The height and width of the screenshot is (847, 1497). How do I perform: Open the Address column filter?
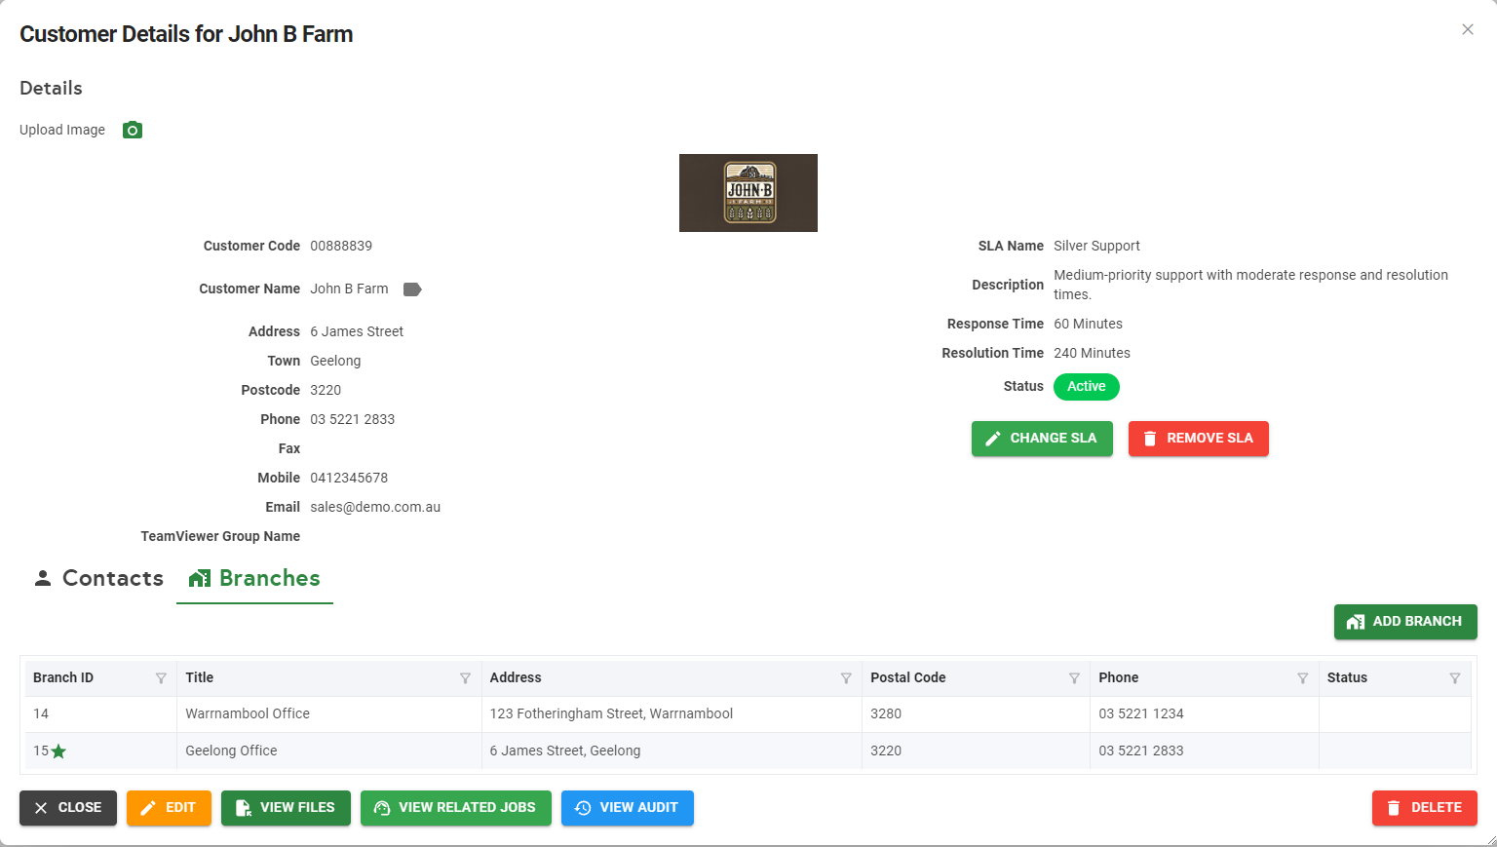pos(846,678)
